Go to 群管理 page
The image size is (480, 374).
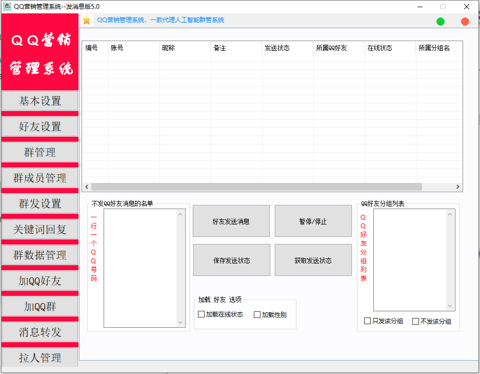[40, 152]
